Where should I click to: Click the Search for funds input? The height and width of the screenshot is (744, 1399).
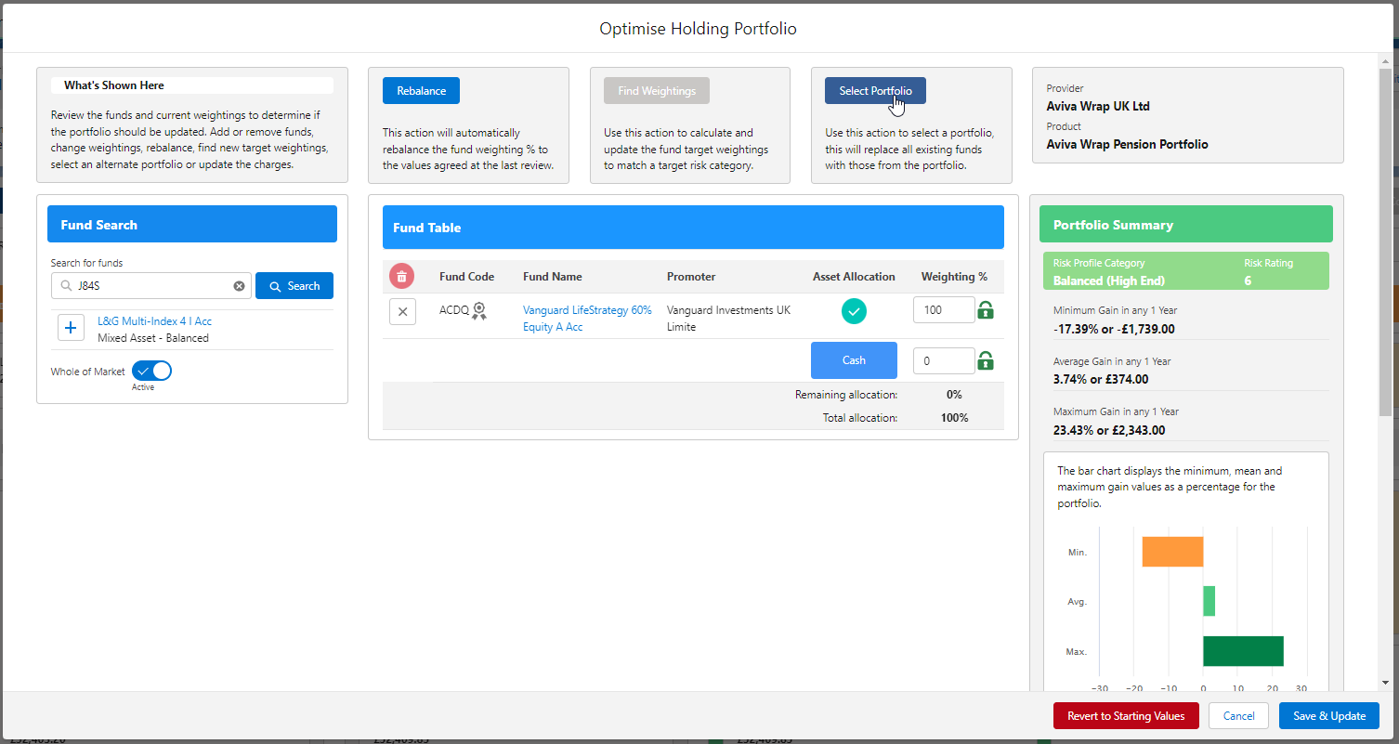pos(151,286)
